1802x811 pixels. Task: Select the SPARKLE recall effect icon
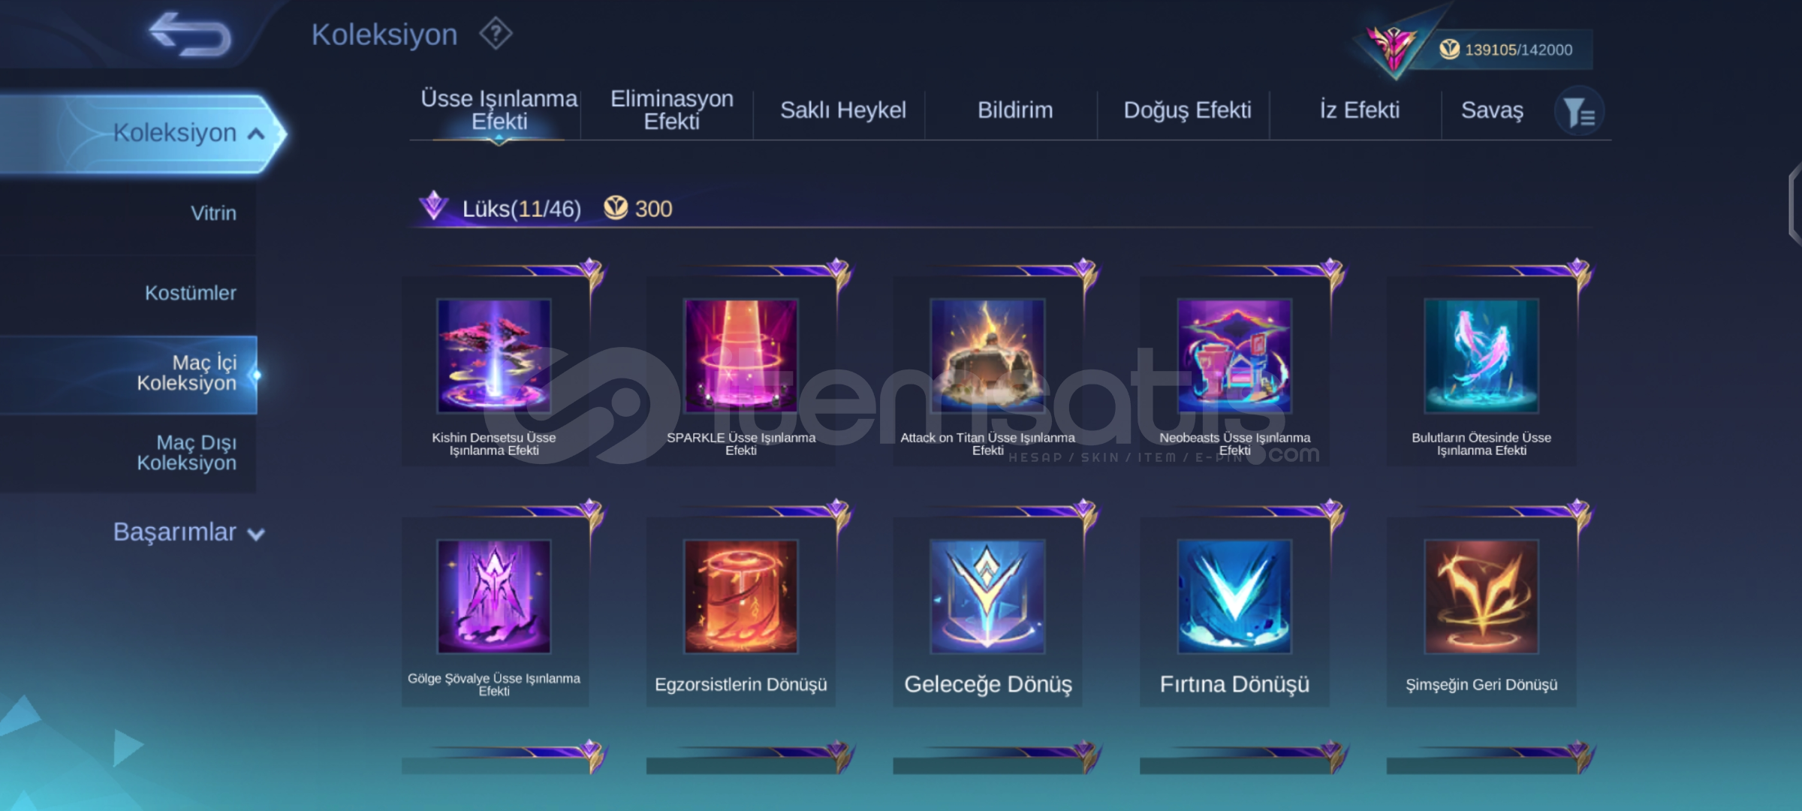[741, 355]
